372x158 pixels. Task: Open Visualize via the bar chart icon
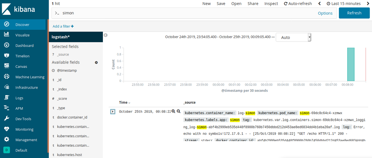click(x=7, y=35)
